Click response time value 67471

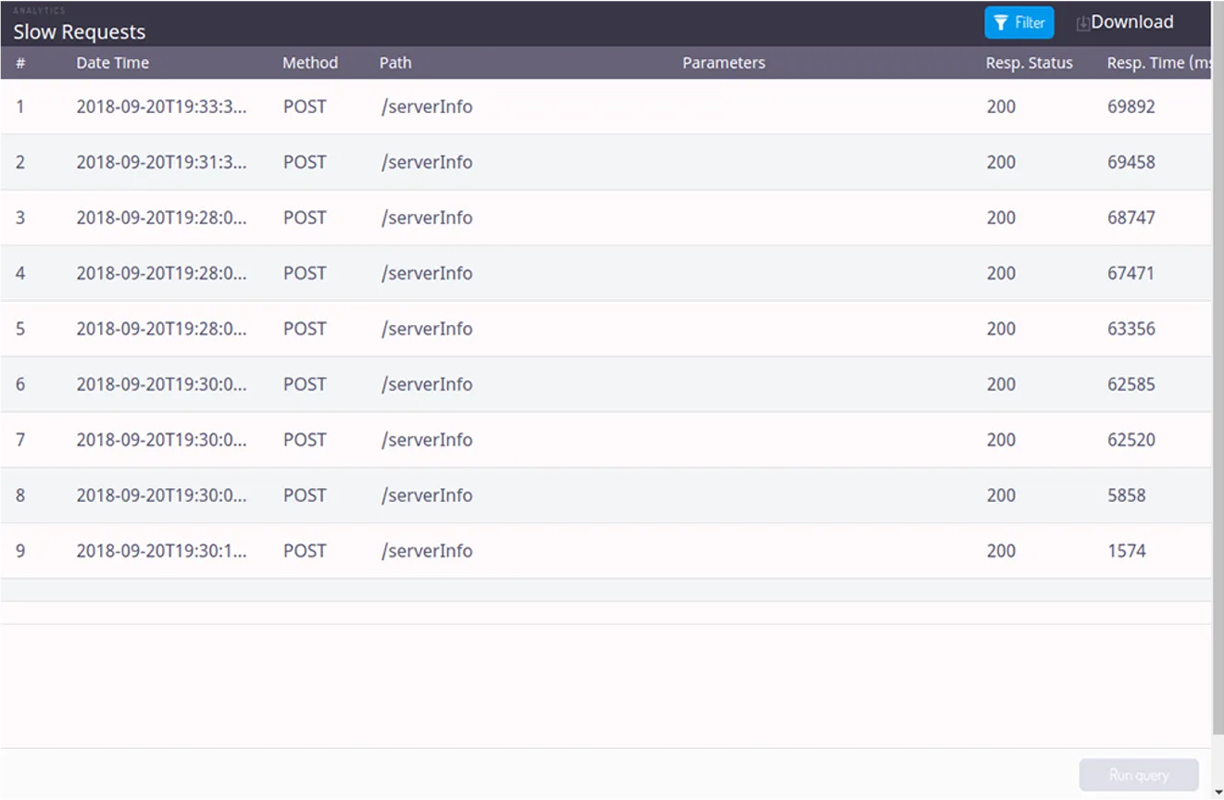tap(1130, 273)
